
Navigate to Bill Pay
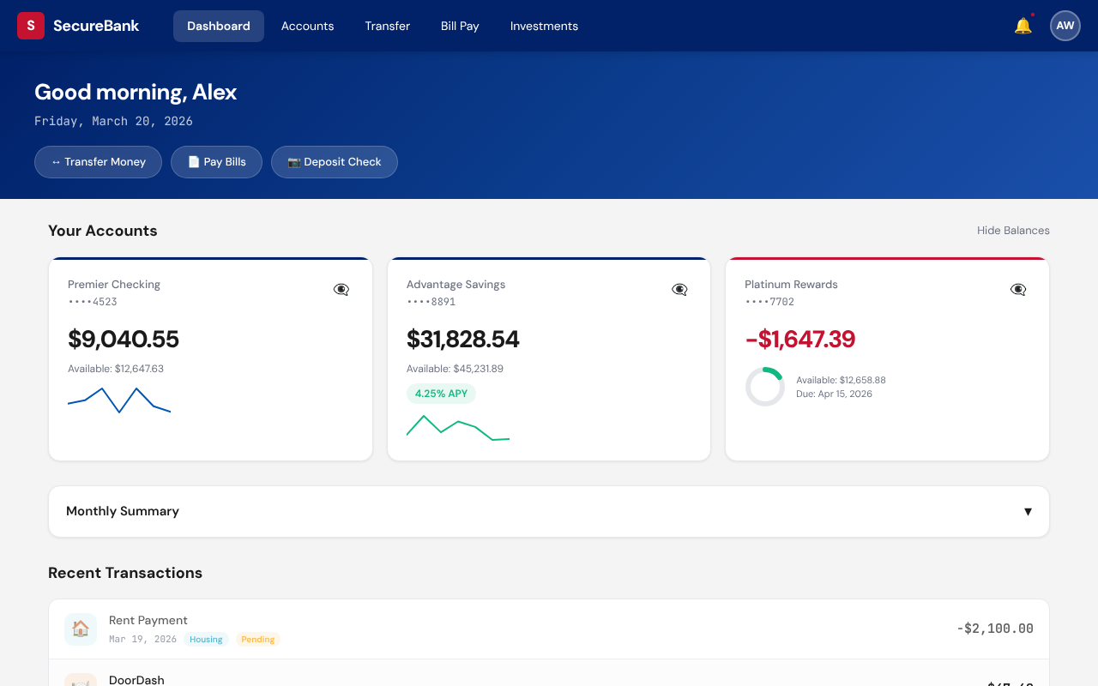[460, 26]
